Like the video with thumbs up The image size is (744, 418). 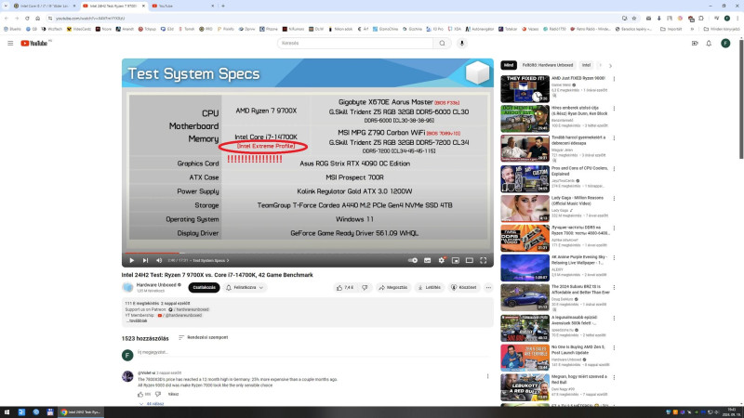pyautogui.click(x=345, y=288)
